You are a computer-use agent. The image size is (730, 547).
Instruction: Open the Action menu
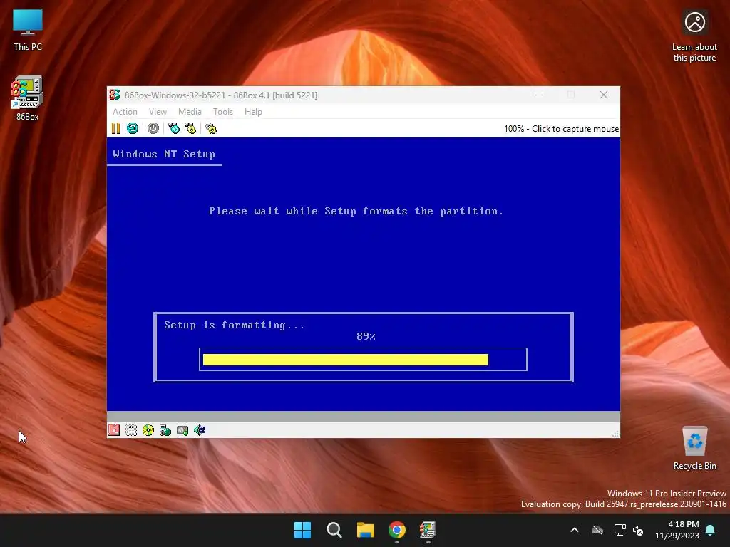tap(125, 112)
